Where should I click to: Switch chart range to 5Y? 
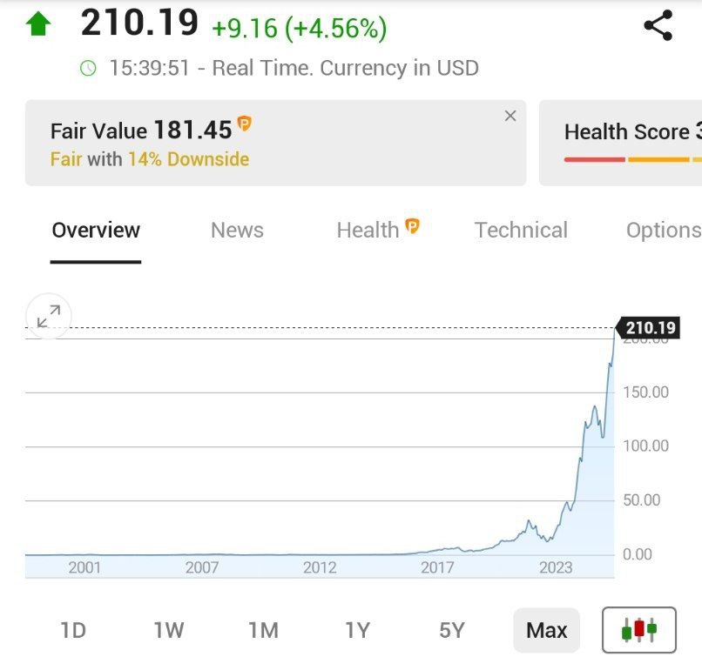pyautogui.click(x=451, y=630)
